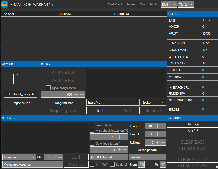Open the Tray menu item
This screenshot has height=169, width=218.
coord(143,4)
